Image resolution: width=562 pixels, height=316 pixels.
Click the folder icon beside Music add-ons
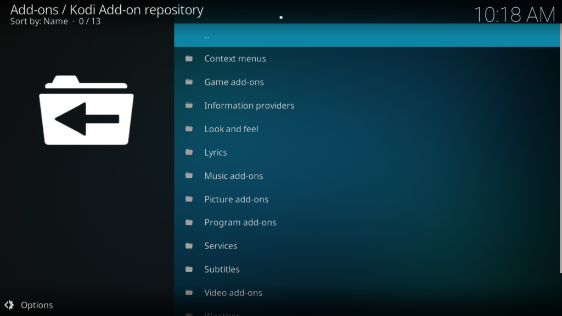pos(189,176)
